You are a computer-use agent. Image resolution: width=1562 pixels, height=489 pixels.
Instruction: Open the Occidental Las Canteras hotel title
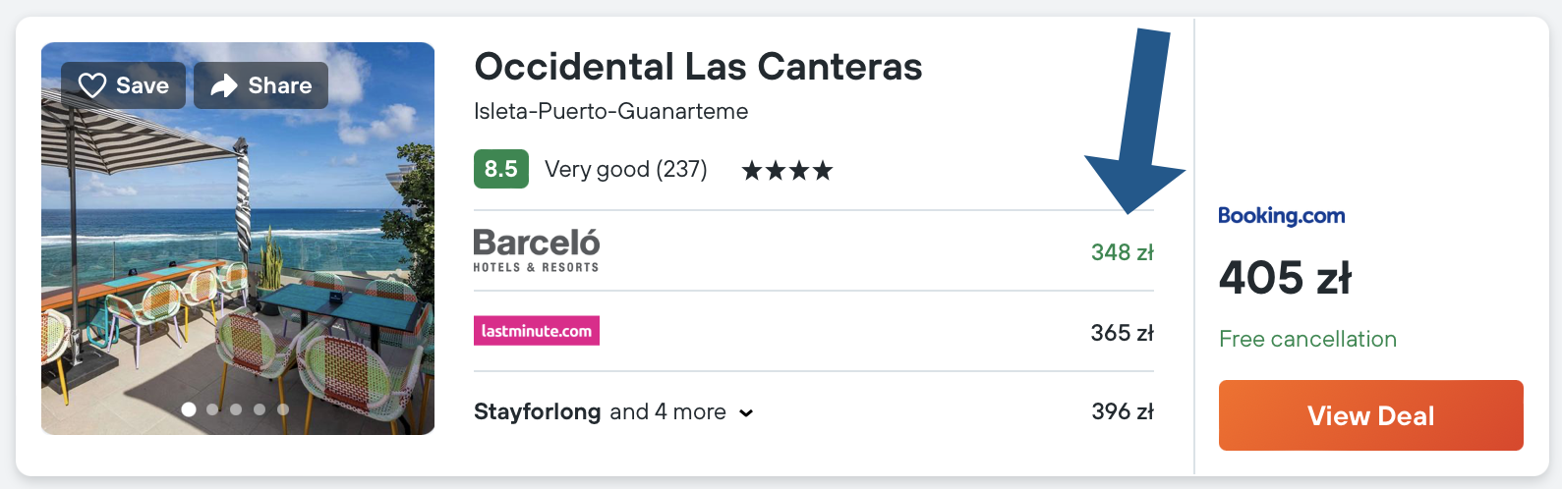tap(698, 67)
